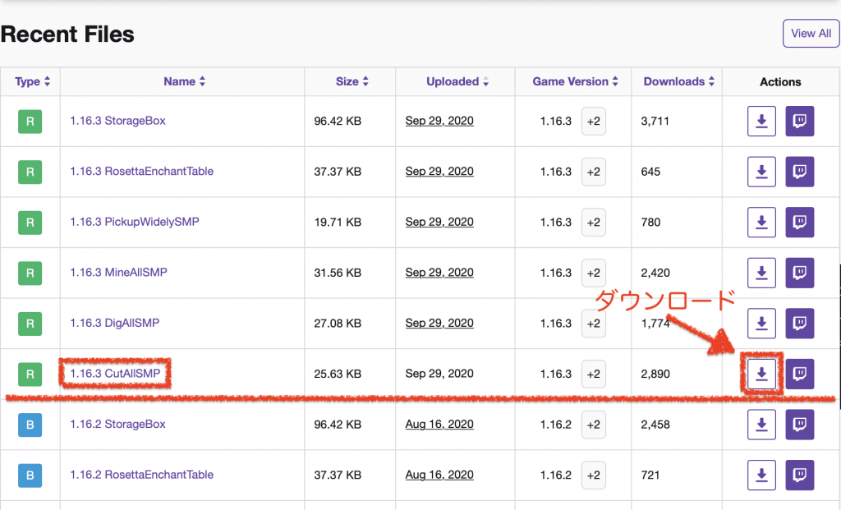The image size is (841, 510).
Task: Show +2 versions for 1.16.2 RosettaEnchantTable
Action: pos(593,476)
